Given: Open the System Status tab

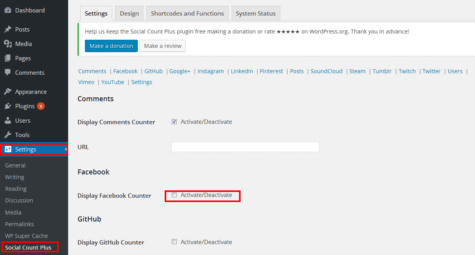Looking at the screenshot, I should pyautogui.click(x=255, y=13).
